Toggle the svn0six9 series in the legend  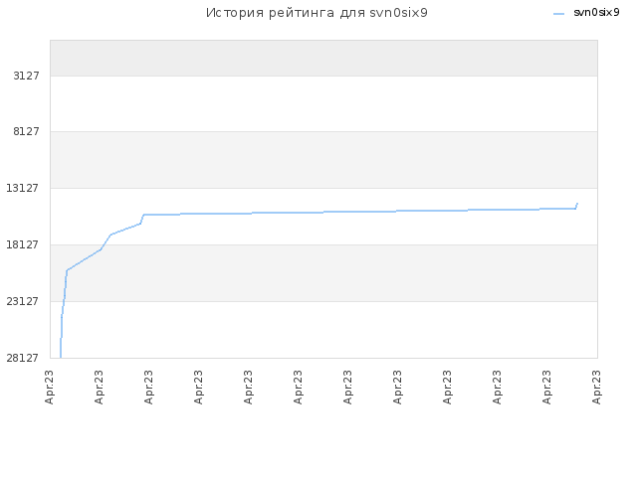tap(596, 13)
